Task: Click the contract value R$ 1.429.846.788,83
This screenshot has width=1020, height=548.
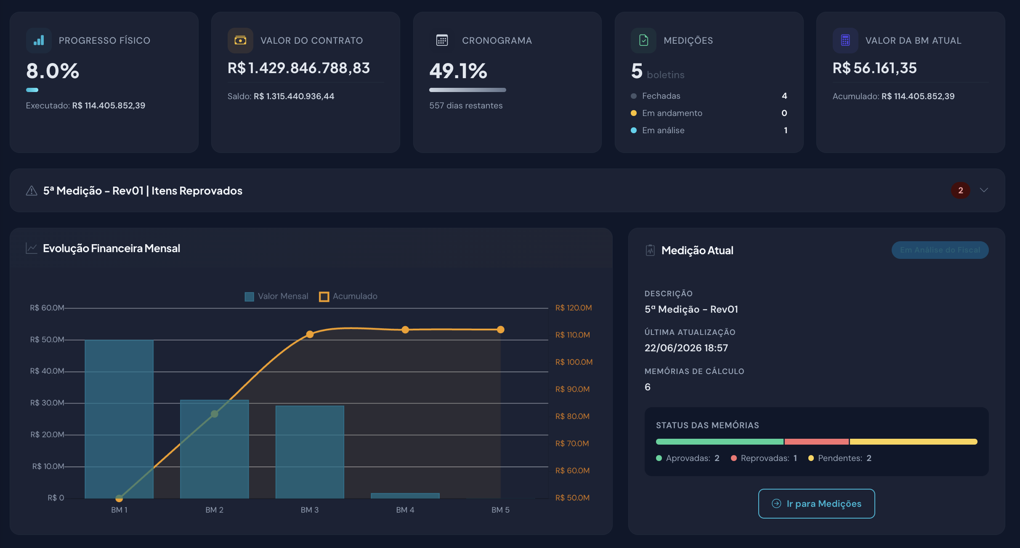Action: point(299,68)
